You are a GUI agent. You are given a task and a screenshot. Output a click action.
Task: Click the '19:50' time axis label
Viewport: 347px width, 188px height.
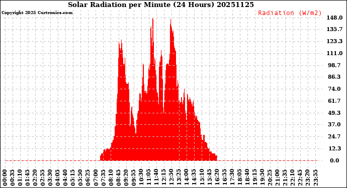tap(263, 178)
